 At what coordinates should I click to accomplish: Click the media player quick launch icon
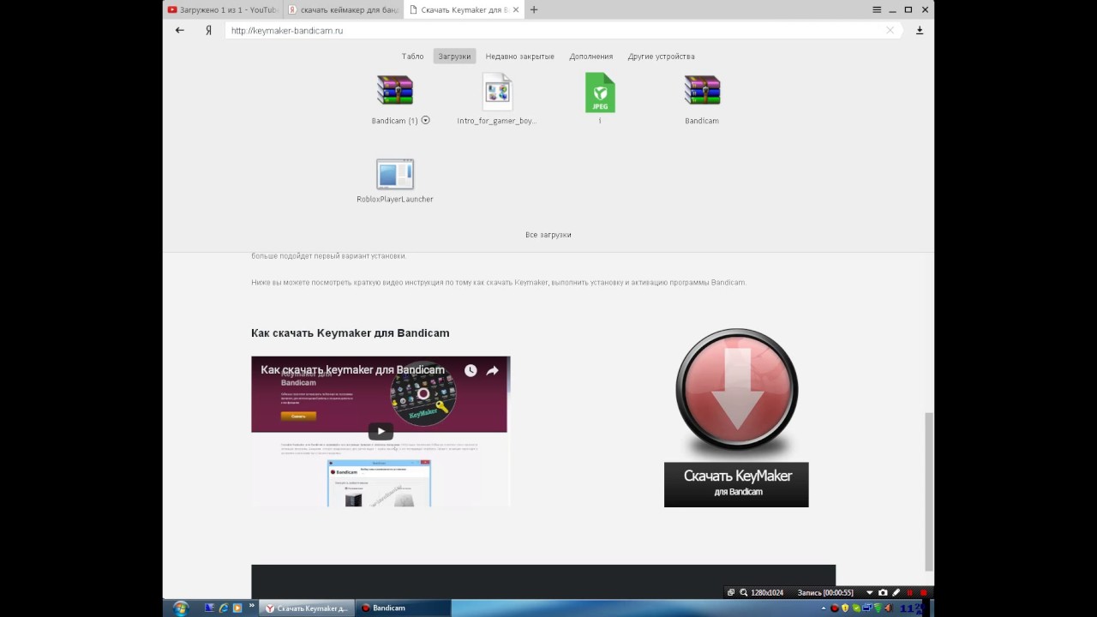237,608
